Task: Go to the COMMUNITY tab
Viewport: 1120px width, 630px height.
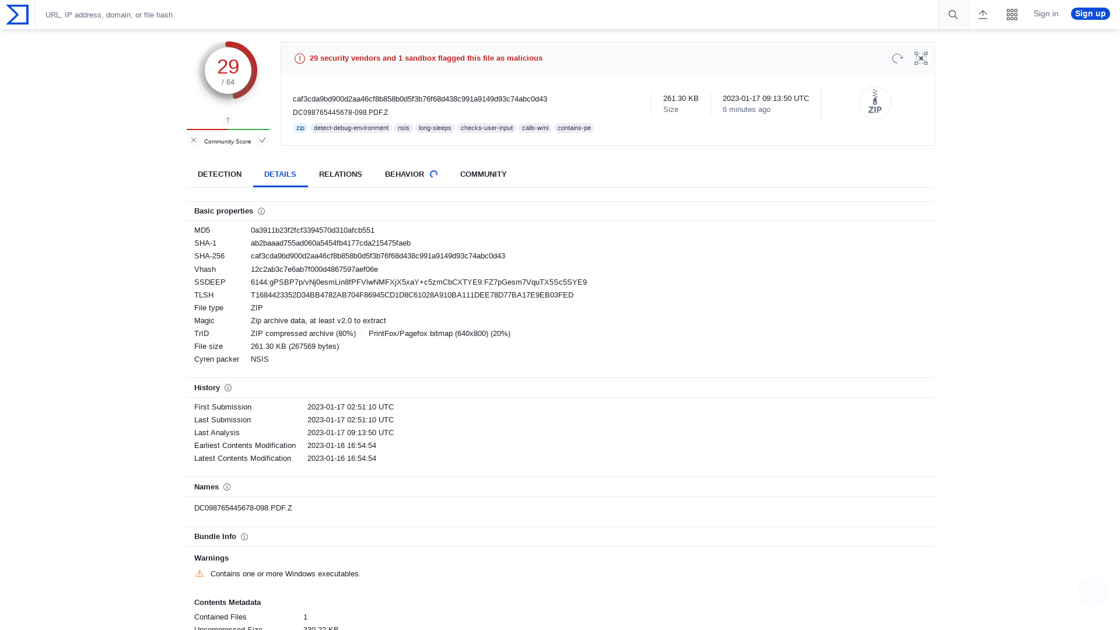Action: pyautogui.click(x=484, y=174)
